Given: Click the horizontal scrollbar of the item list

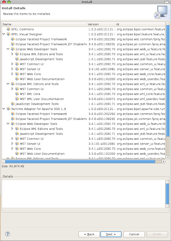Looking at the screenshot, I should (x=83, y=161).
